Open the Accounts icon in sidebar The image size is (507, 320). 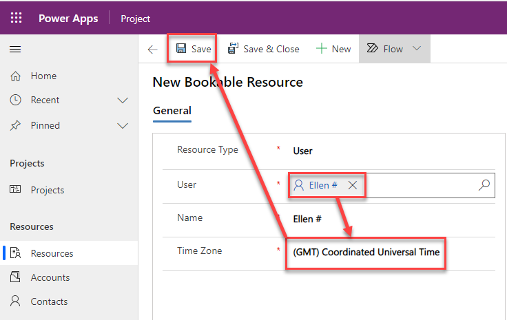(16, 277)
